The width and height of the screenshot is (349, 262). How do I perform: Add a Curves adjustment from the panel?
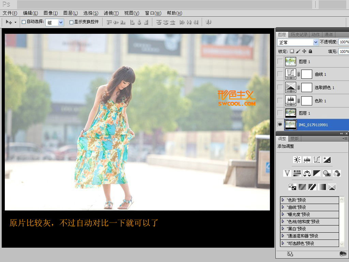pyautogui.click(x=317, y=160)
